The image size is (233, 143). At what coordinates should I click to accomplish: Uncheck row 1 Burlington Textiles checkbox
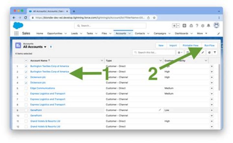[x=26, y=66]
